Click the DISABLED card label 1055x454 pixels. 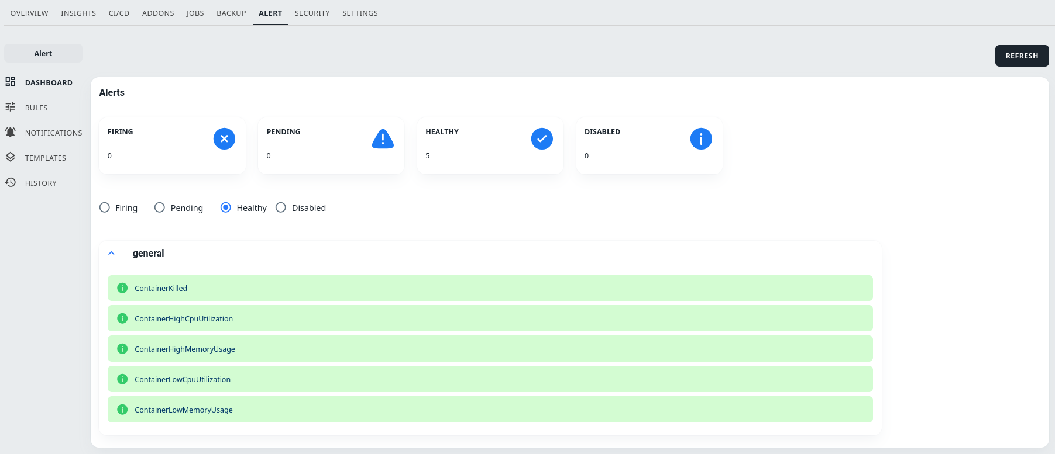pos(602,131)
